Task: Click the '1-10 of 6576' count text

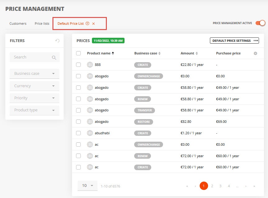Action: point(111,186)
